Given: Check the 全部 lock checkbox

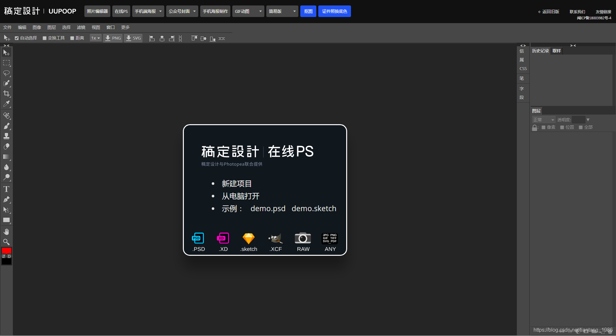Looking at the screenshot, I should tap(581, 127).
